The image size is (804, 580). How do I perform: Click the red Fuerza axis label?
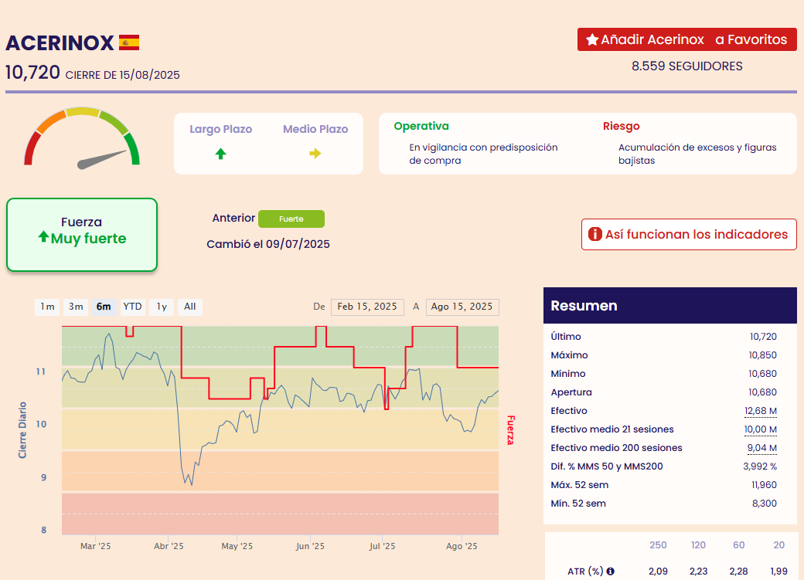tap(511, 430)
